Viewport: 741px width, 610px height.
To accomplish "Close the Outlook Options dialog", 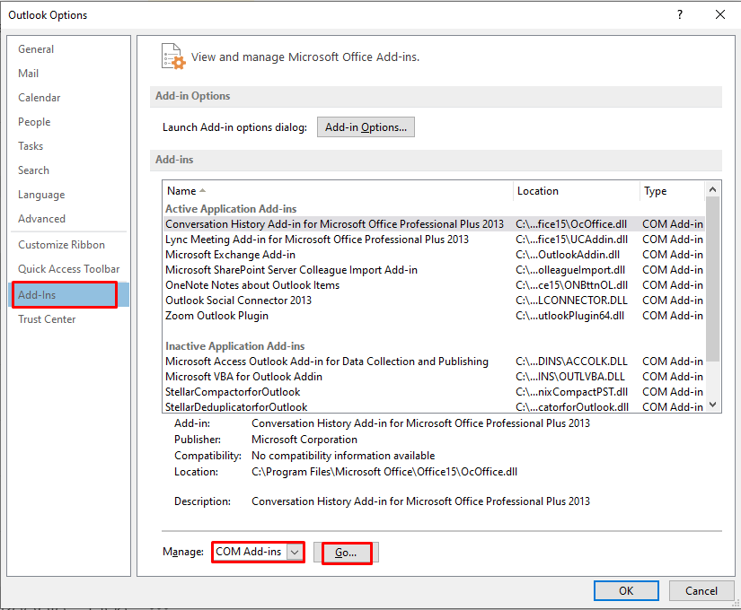I will pyautogui.click(x=720, y=14).
